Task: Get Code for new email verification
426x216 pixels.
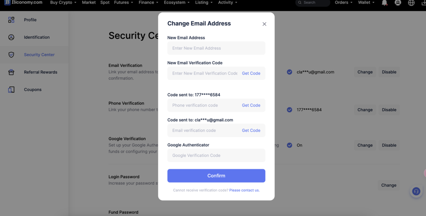Action: [251, 73]
